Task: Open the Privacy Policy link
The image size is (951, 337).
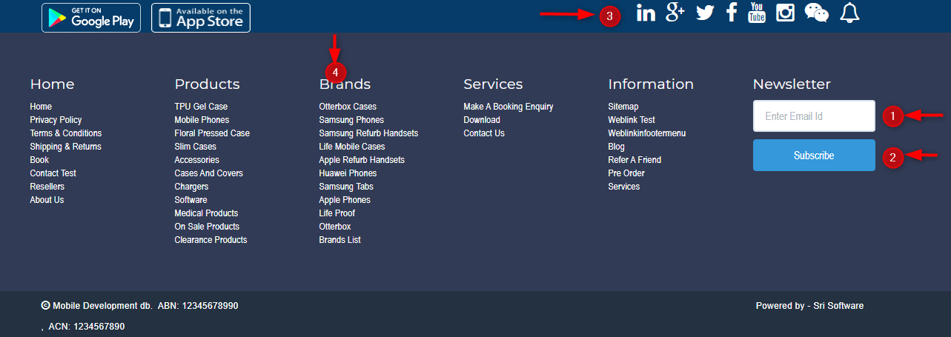Action: 56,120
